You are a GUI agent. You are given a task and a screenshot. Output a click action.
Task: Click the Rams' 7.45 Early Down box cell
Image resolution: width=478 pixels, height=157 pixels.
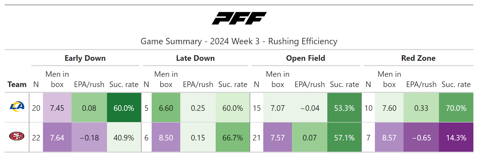57,108
